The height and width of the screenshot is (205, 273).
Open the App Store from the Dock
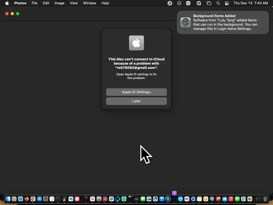click(39, 199)
